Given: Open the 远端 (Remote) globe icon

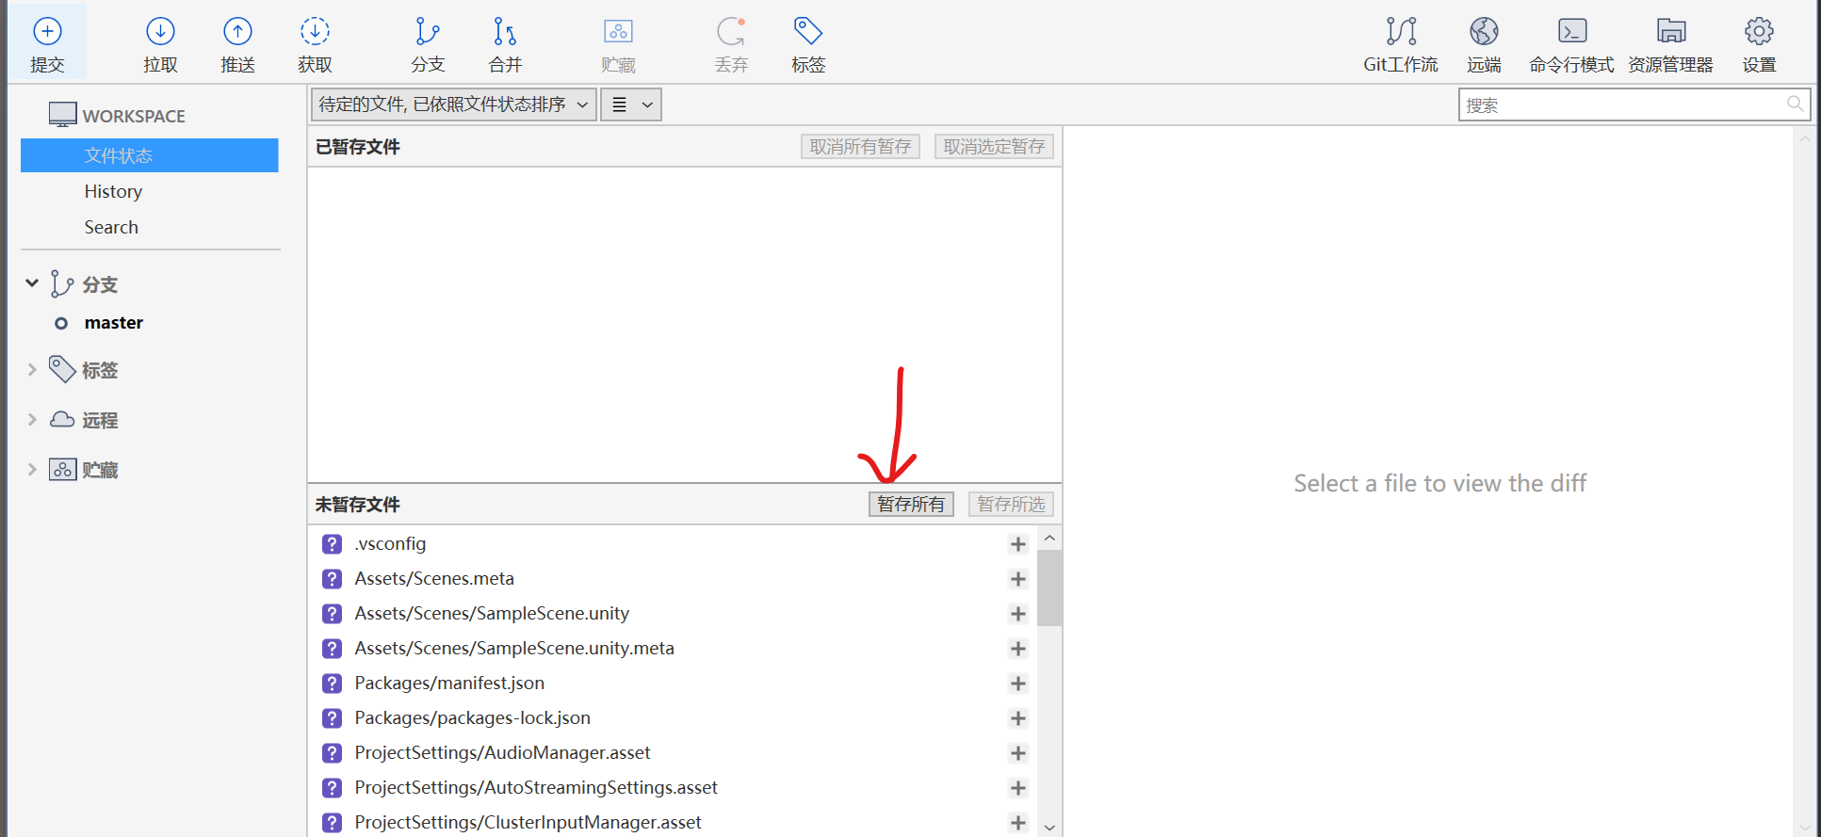Looking at the screenshot, I should point(1484,32).
